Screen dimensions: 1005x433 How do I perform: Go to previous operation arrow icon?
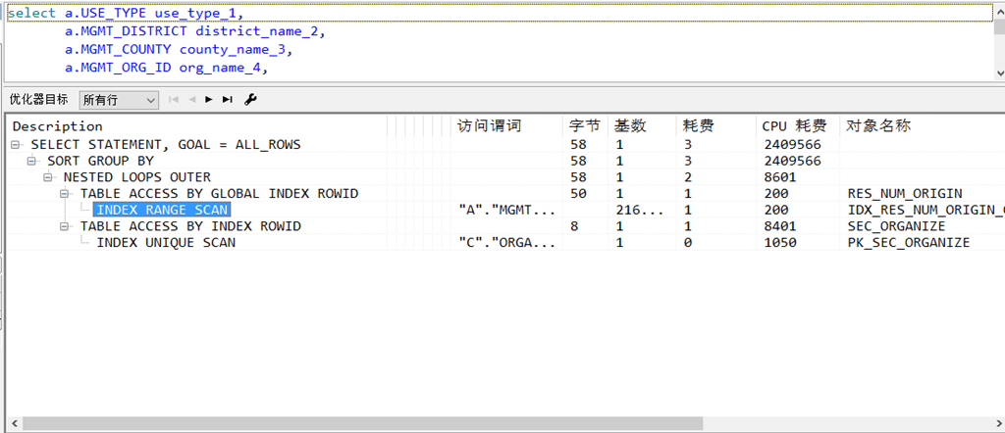pos(191,100)
